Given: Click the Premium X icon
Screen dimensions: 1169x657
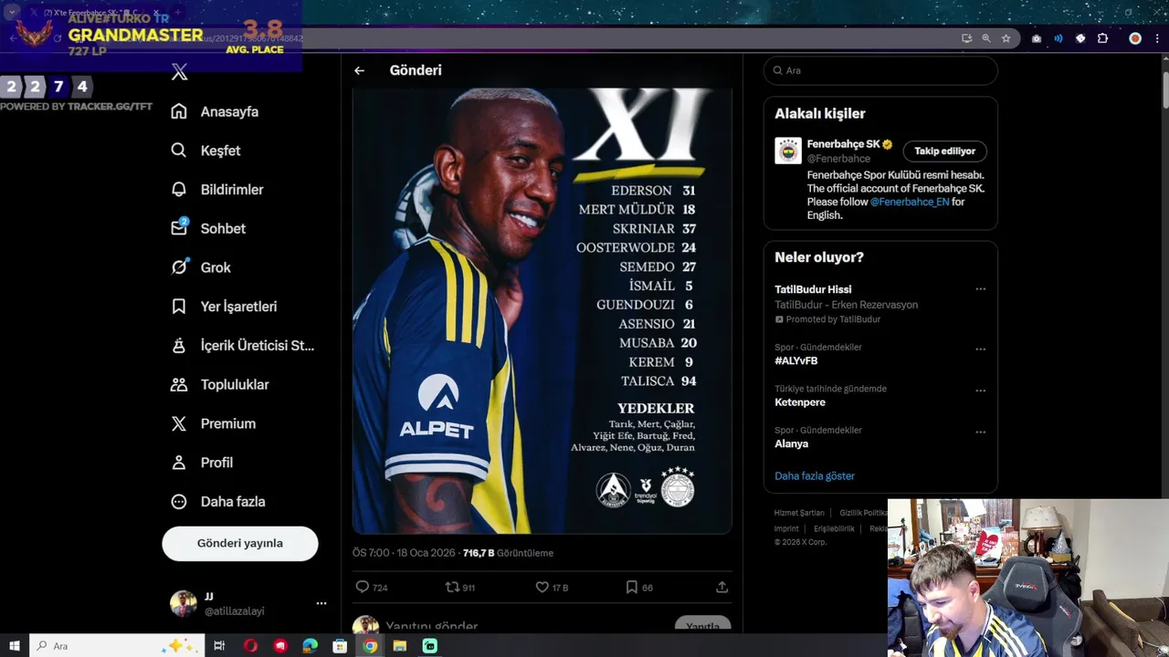Looking at the screenshot, I should tap(179, 423).
